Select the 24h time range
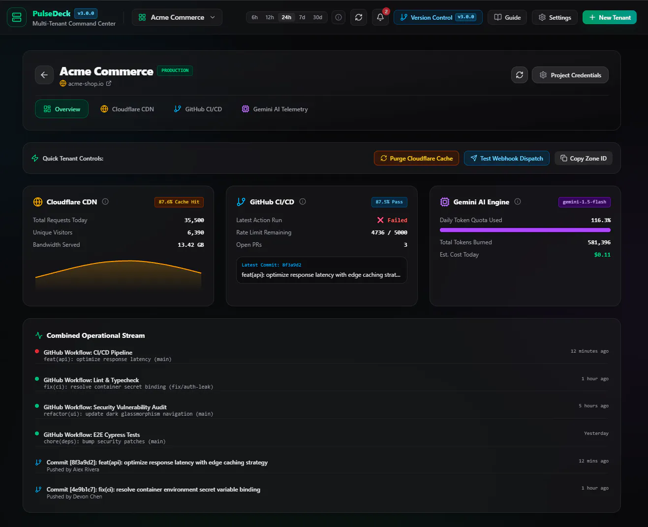648x527 pixels. pyautogui.click(x=286, y=17)
